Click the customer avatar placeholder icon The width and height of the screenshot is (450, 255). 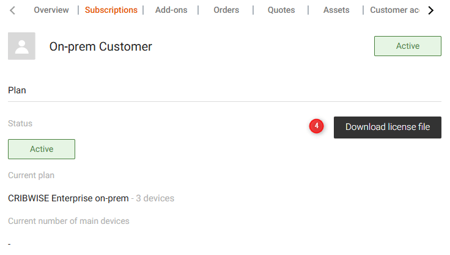point(21,46)
